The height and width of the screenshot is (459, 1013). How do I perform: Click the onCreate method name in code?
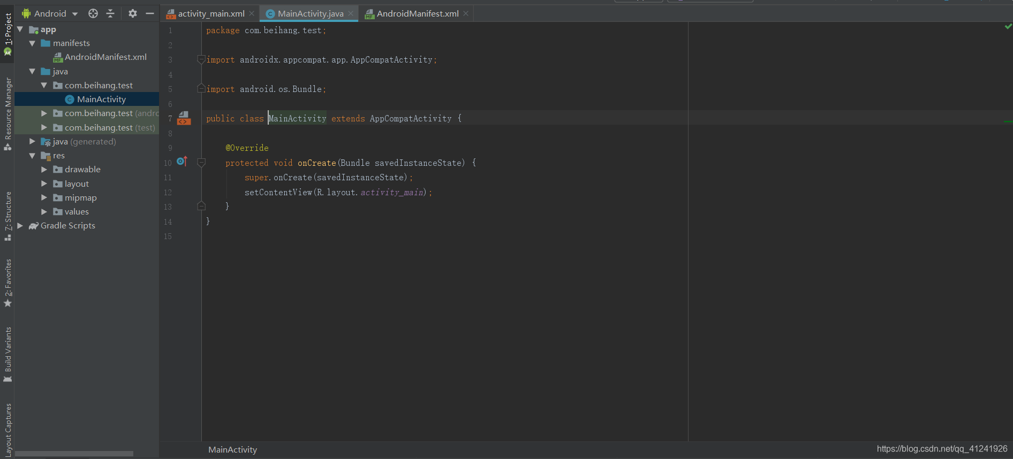316,163
